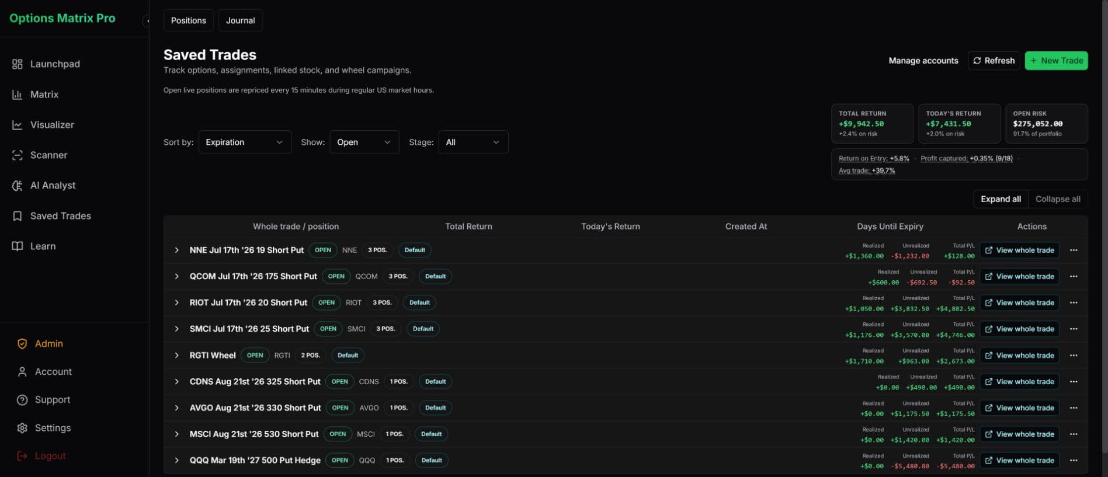This screenshot has width=1108, height=477.
Task: Open the Stage All filter dropdown
Action: pyautogui.click(x=473, y=142)
